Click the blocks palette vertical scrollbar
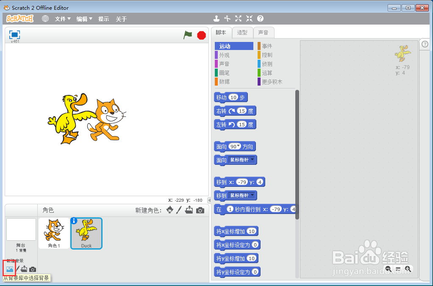 click(x=297, y=155)
